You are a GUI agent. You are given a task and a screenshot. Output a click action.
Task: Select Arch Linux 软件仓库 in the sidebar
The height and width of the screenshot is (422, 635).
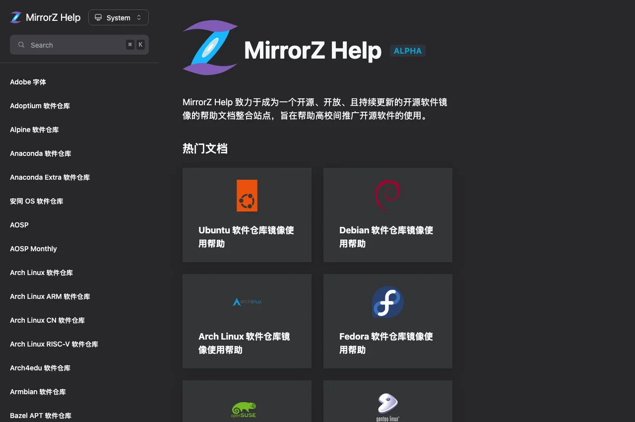point(41,273)
